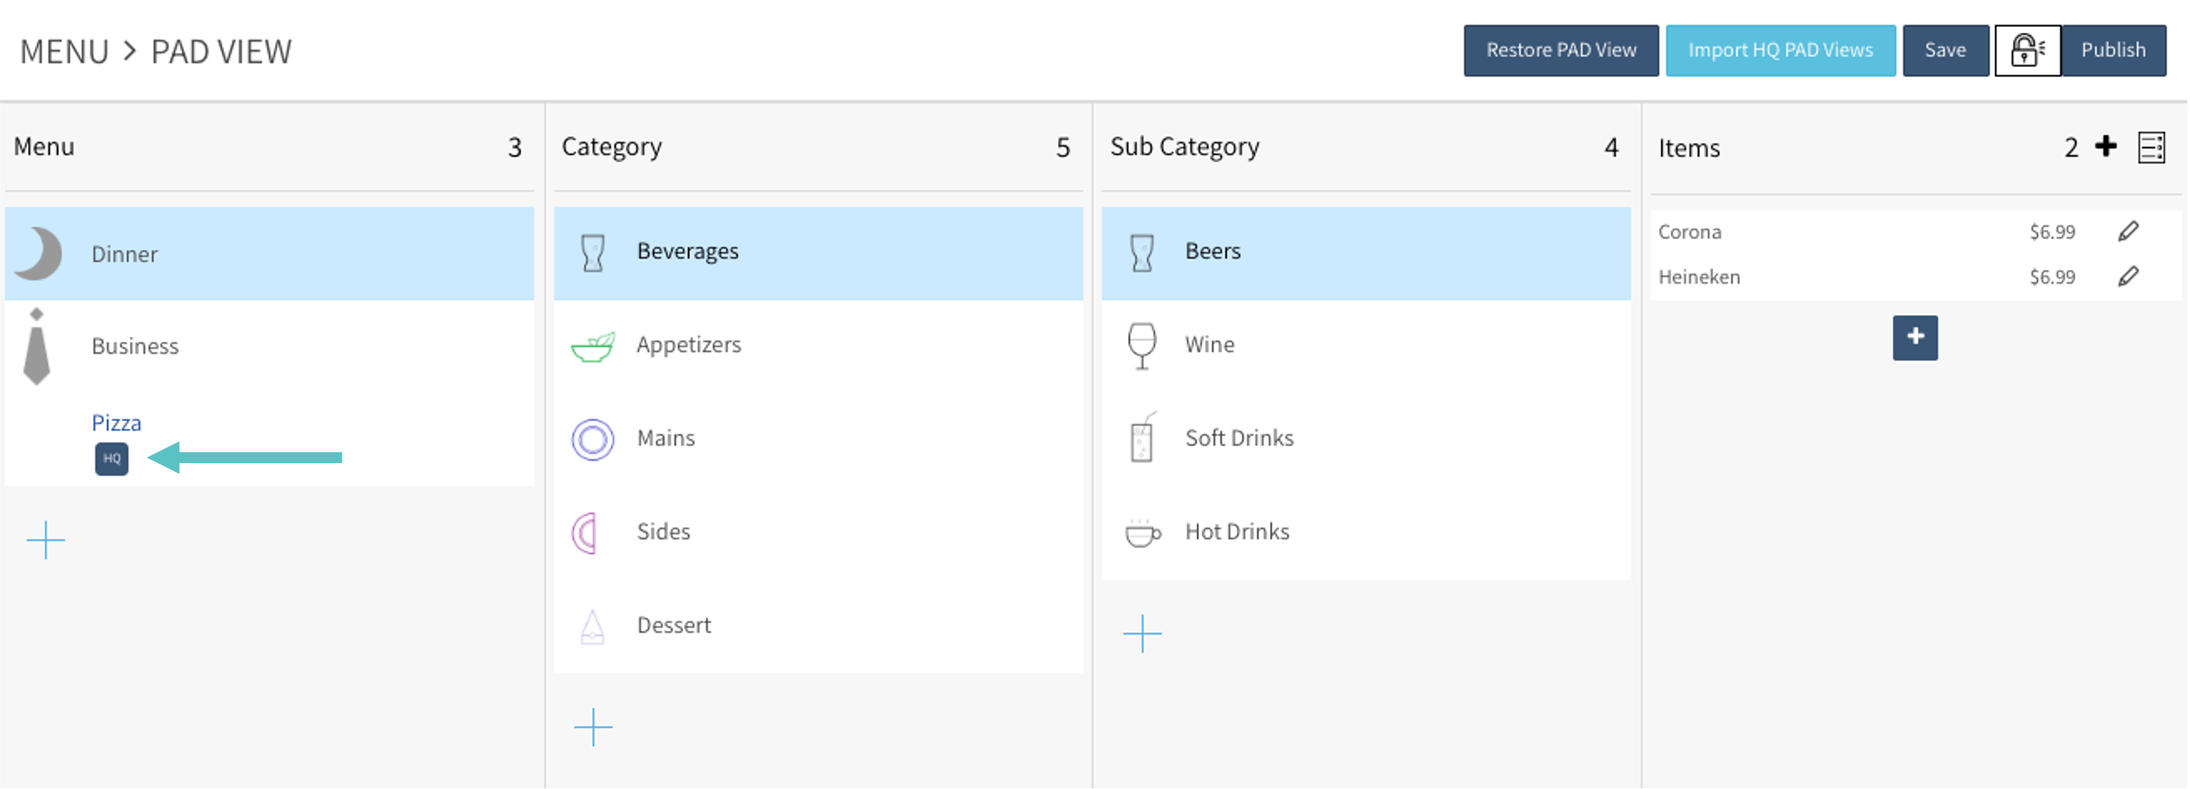Click the edit pencil for Heineken

2128,276
